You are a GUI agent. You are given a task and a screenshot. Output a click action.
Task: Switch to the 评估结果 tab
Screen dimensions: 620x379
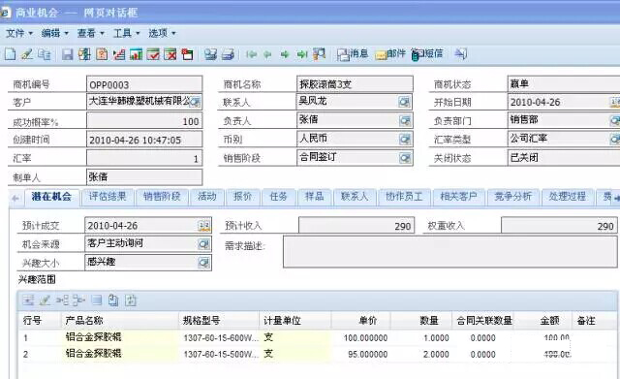pos(108,197)
